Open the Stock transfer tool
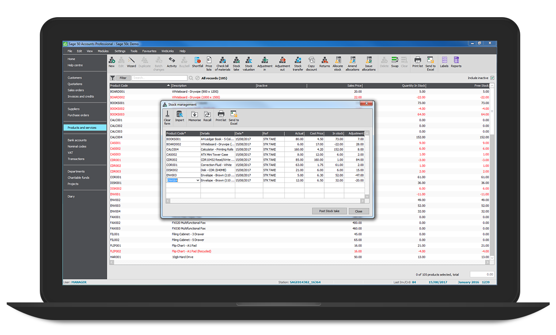Viewport: 556px width, 335px height. pos(297,62)
